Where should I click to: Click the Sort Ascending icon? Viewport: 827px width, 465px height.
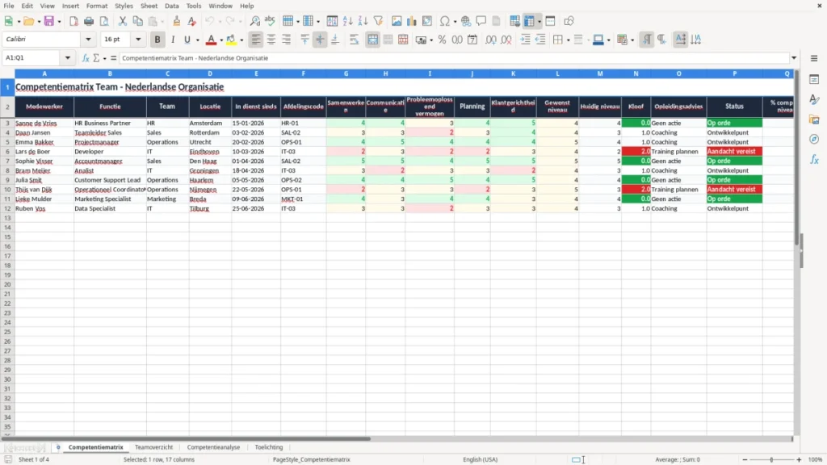(347, 21)
